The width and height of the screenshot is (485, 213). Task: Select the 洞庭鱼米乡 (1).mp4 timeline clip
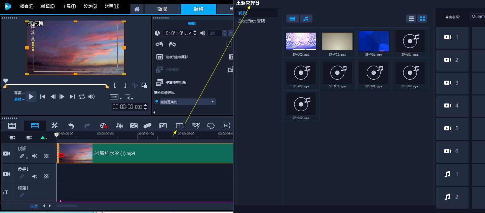(x=145, y=153)
